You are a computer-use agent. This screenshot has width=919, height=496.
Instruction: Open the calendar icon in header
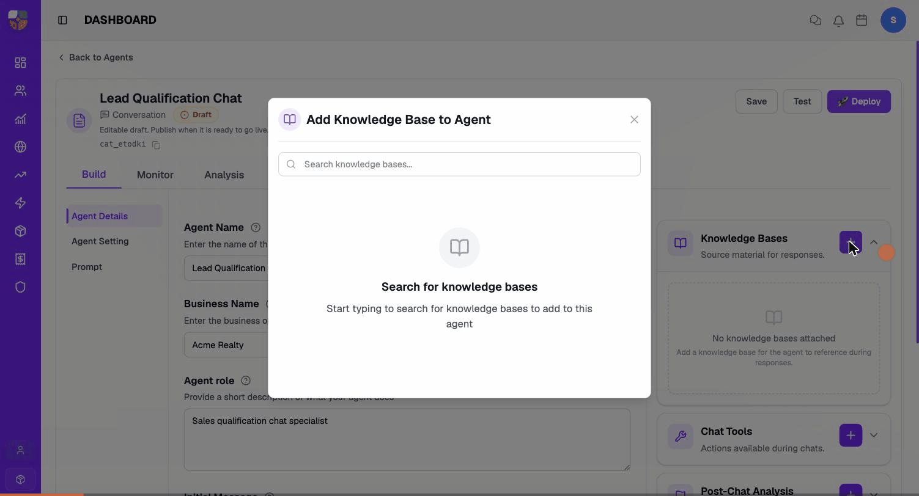coord(862,20)
